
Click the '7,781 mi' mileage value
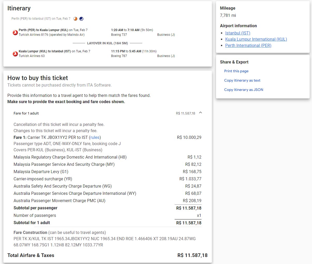pyautogui.click(x=228, y=15)
